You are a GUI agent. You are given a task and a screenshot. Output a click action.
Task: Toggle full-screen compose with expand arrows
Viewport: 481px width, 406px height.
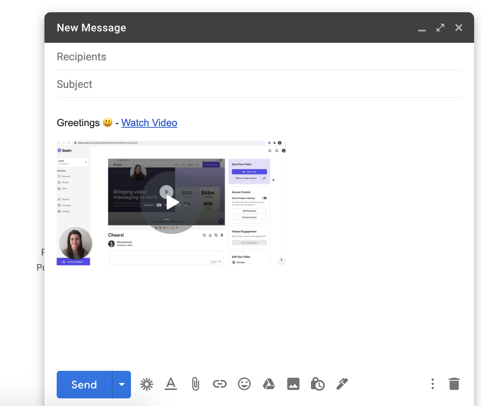pyautogui.click(x=440, y=28)
